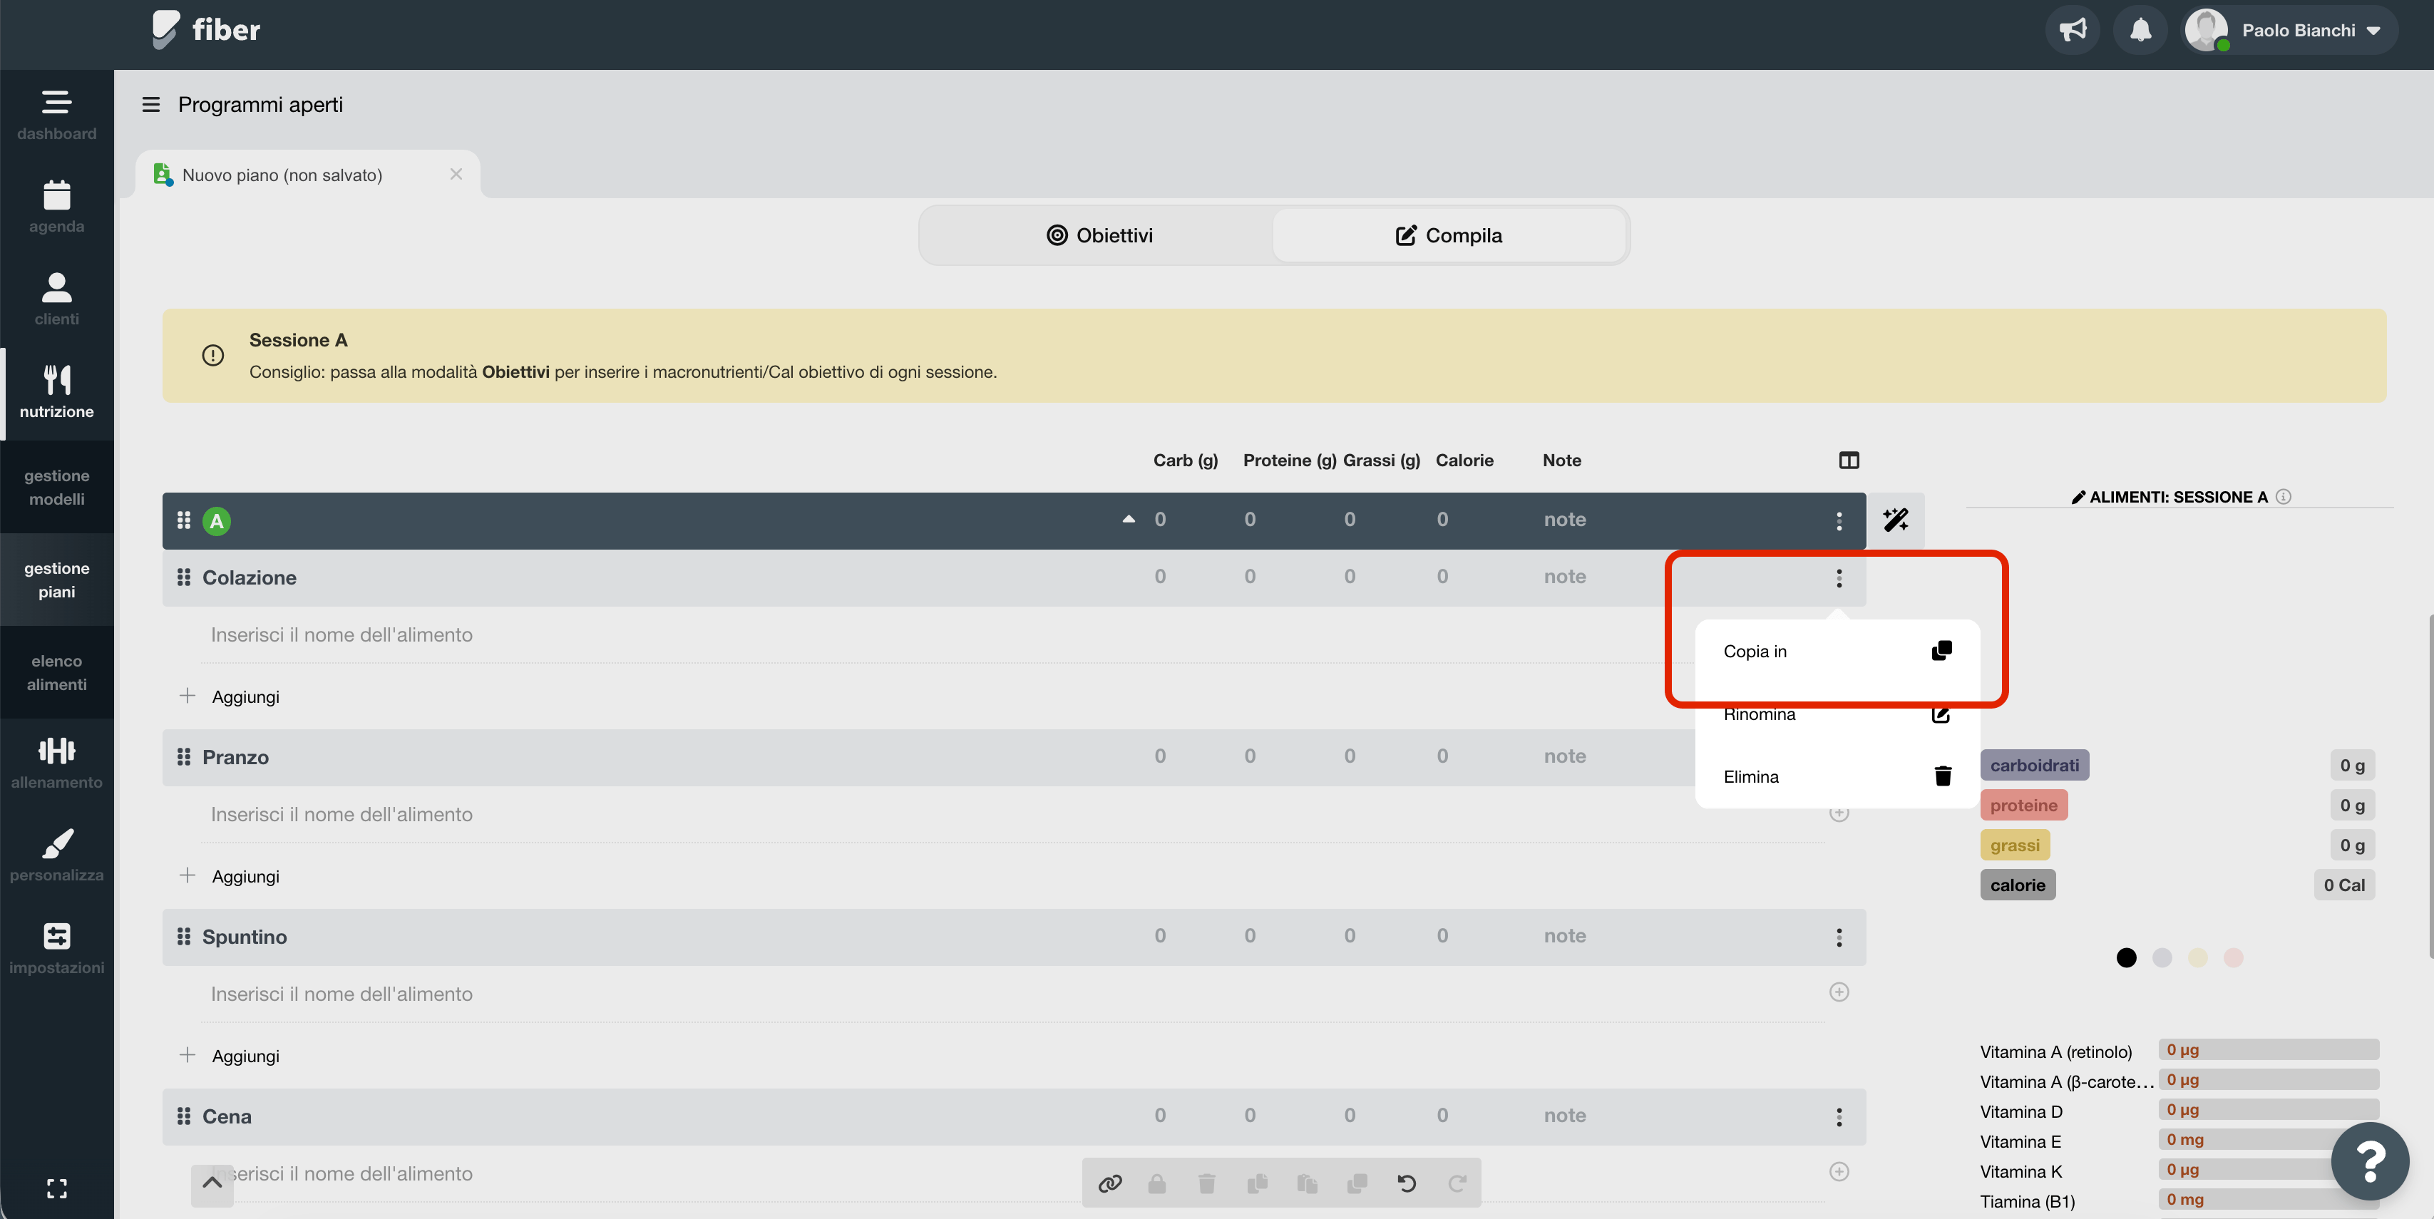Select the yellow chart page dot
This screenshot has width=2434, height=1219.
[x=2198, y=958]
